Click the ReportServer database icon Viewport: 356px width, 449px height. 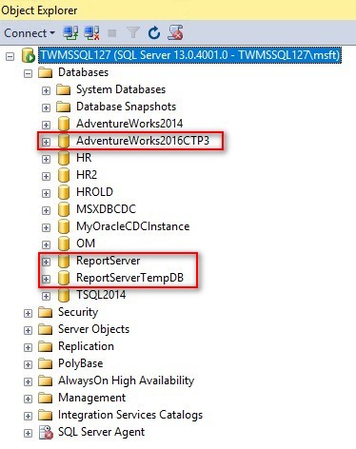pyautogui.click(x=64, y=261)
